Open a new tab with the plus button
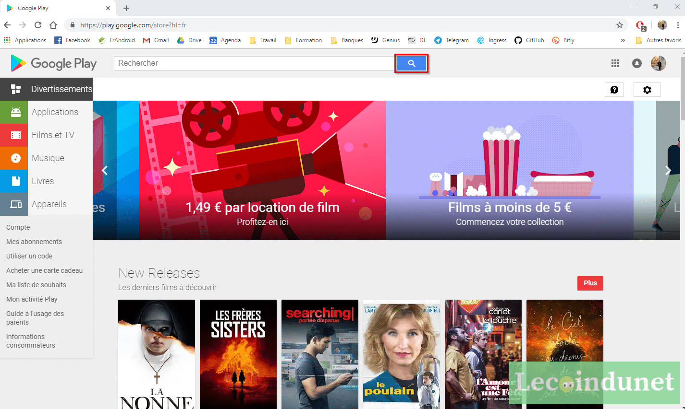Image resolution: width=685 pixels, height=409 pixels. coord(126,8)
